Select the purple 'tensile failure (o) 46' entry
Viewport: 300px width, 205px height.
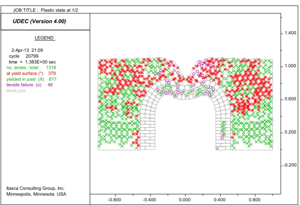(x=30, y=85)
